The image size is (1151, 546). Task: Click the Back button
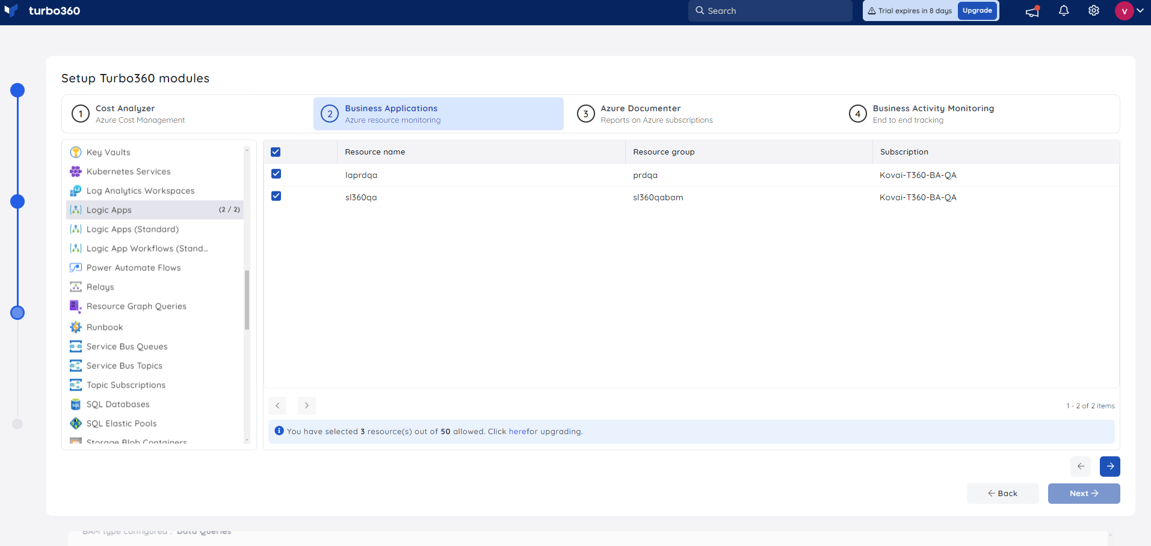pos(1002,494)
